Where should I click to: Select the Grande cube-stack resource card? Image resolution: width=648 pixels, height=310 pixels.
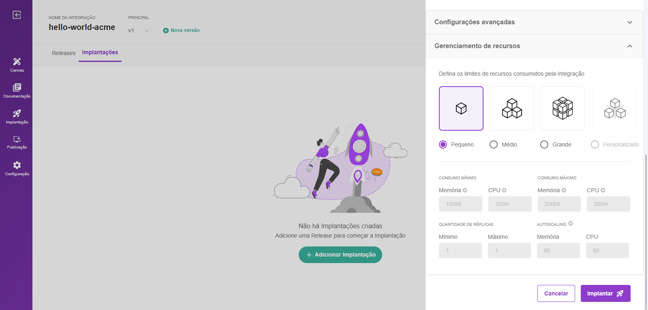tap(562, 108)
